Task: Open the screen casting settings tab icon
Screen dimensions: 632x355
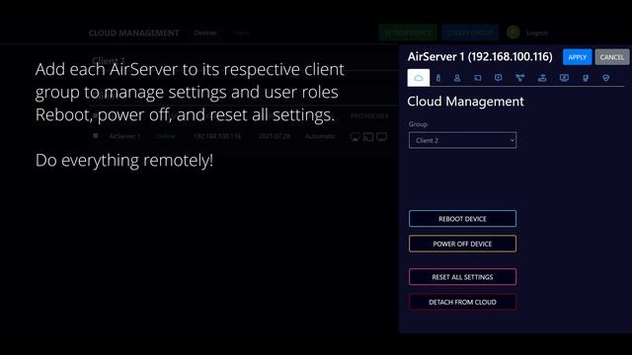Action: coord(478,78)
